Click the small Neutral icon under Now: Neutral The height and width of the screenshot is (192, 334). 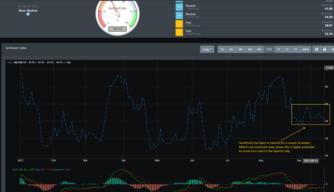pyautogui.click(x=28, y=15)
